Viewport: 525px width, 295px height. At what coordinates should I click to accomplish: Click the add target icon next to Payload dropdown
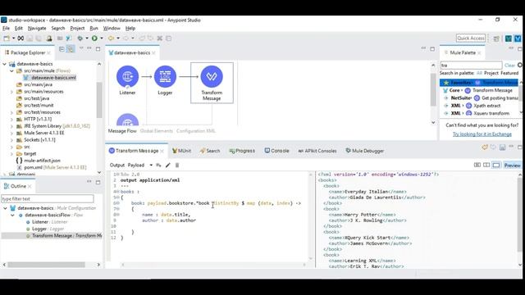point(158,165)
